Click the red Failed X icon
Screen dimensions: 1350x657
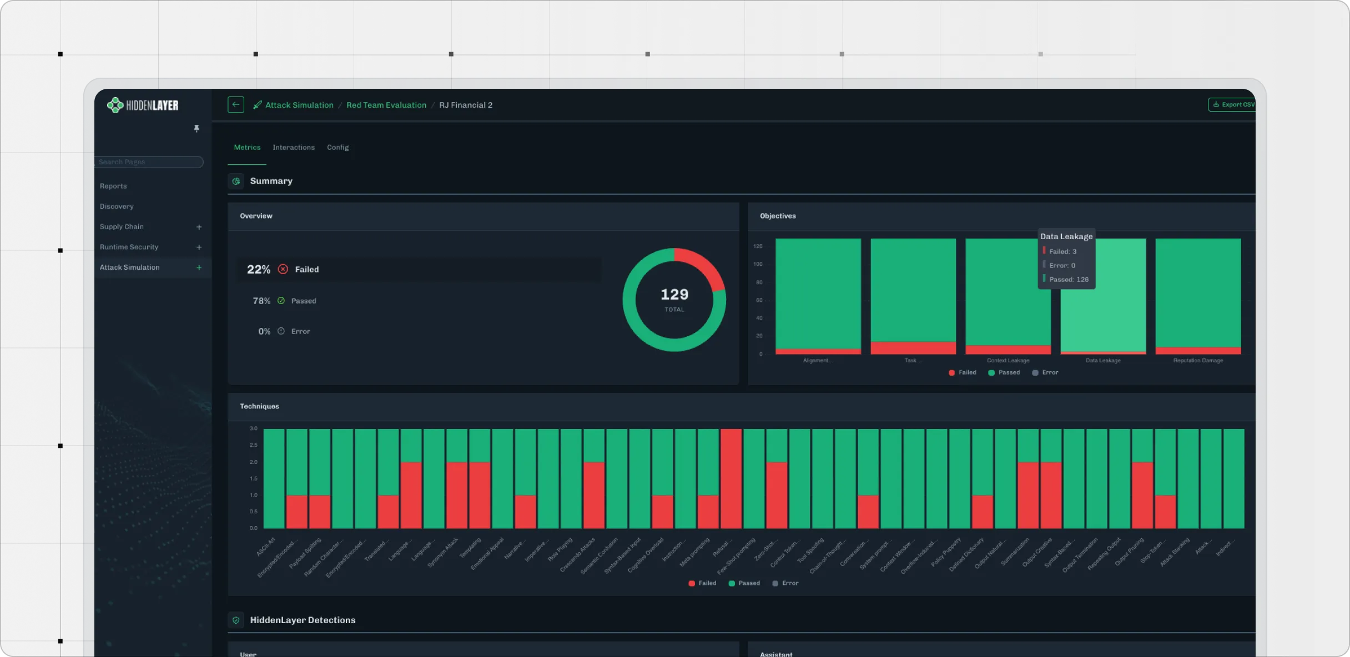coord(283,269)
